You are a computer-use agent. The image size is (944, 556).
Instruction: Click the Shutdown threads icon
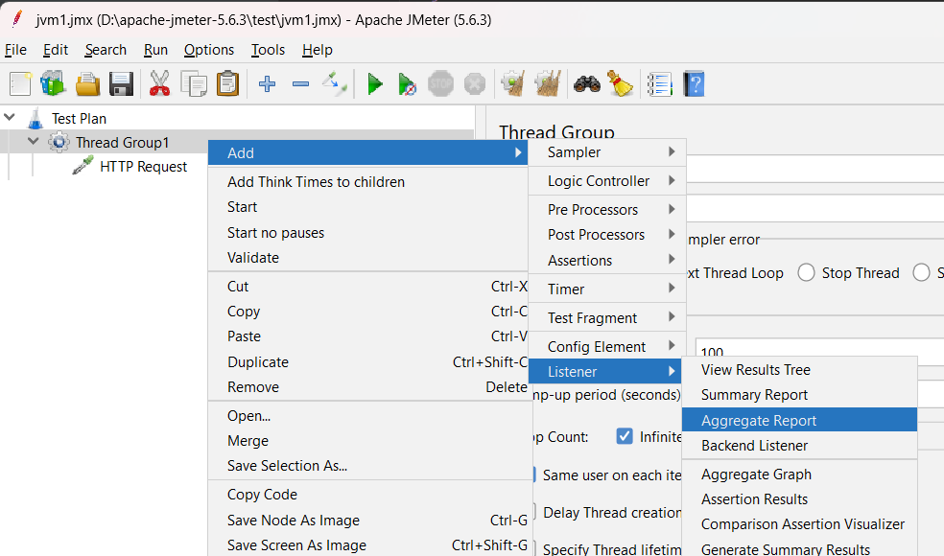[x=475, y=84]
